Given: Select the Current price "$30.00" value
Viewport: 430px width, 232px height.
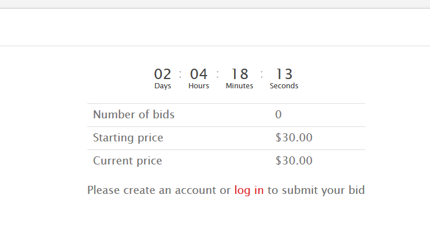Looking at the screenshot, I should 294,161.
